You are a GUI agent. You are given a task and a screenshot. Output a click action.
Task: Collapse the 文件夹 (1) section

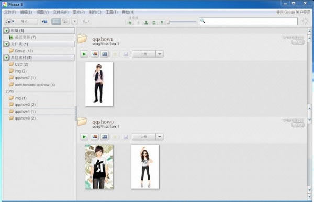tap(7, 44)
